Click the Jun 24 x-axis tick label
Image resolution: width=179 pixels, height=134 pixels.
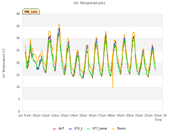click(x=162, y=115)
